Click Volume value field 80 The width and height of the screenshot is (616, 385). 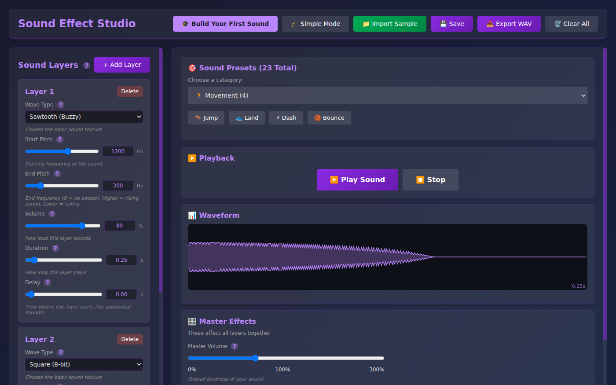[x=120, y=226]
